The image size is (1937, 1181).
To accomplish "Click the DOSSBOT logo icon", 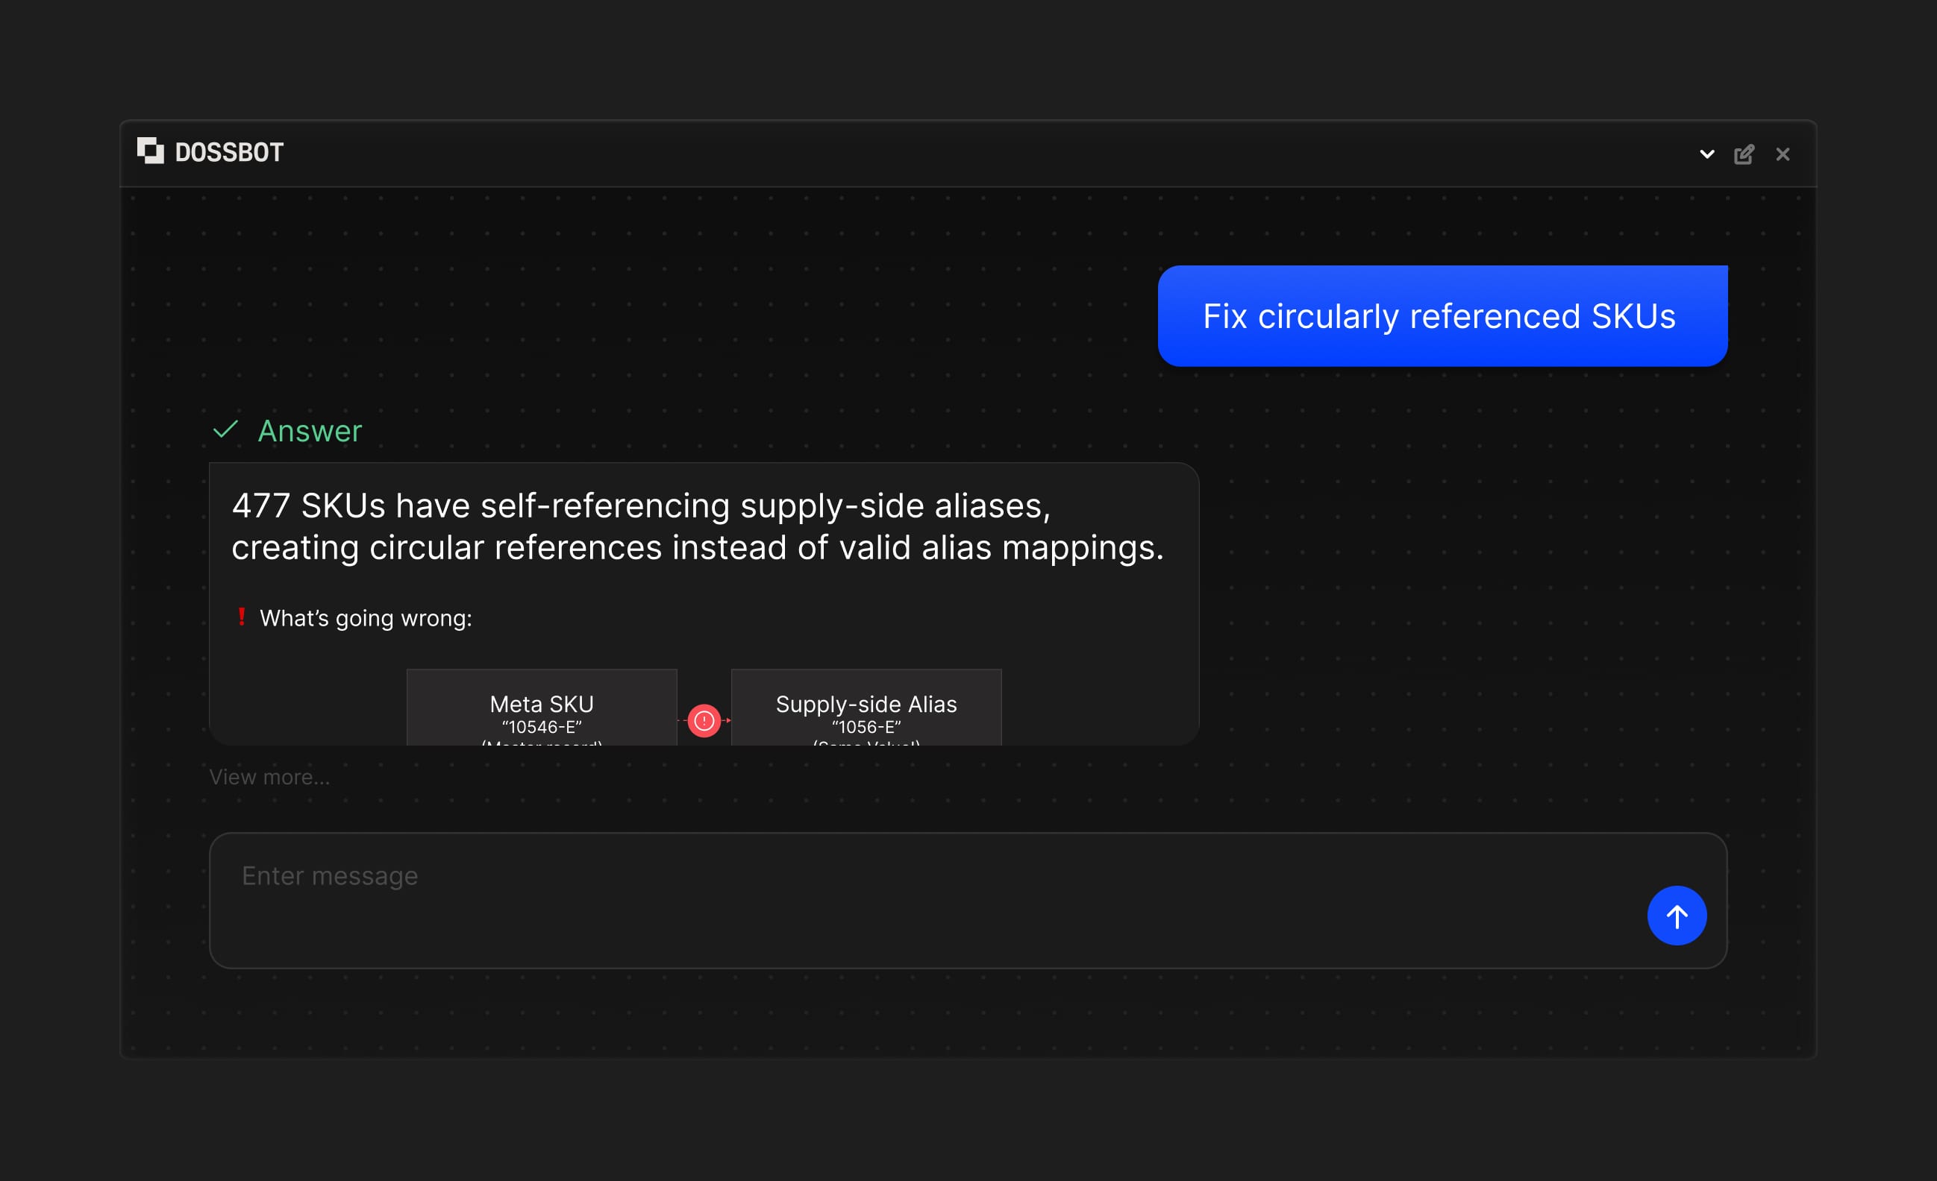I will 150,151.
